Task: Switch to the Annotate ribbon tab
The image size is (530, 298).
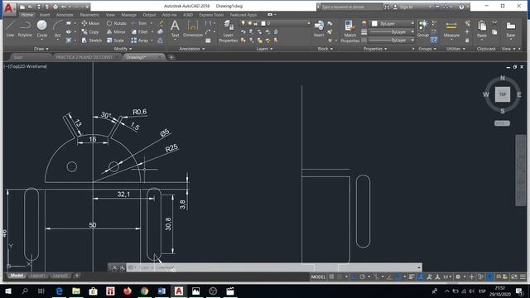Action: pyautogui.click(x=65, y=15)
